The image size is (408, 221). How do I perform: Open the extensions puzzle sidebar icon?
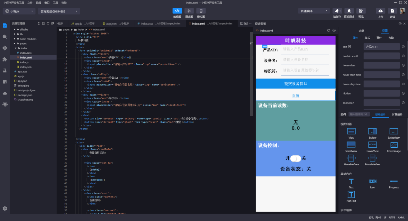5,60
